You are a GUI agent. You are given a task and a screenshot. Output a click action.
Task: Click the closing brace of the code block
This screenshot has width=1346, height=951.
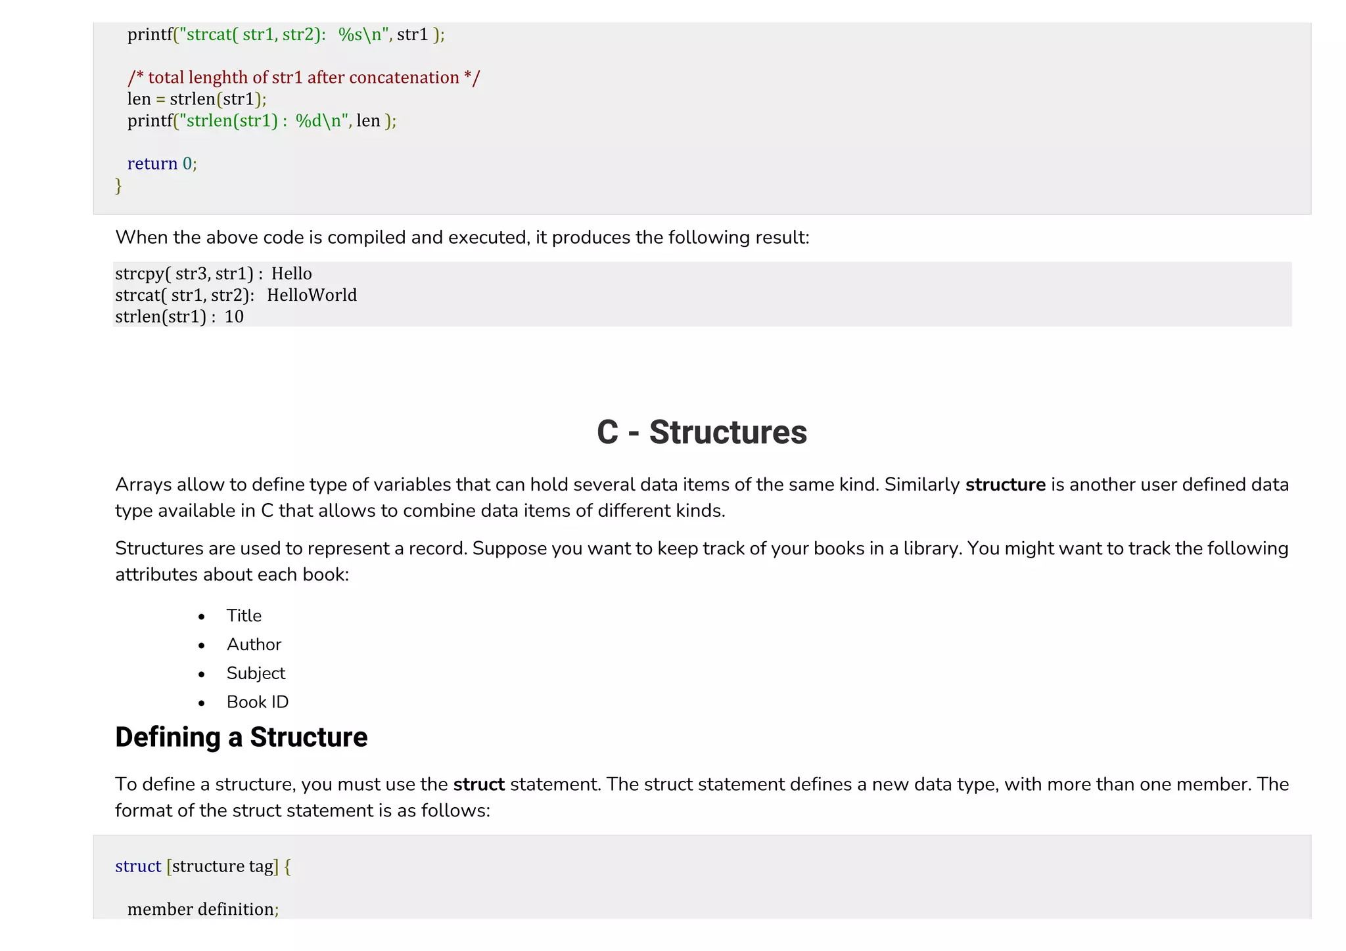click(118, 186)
